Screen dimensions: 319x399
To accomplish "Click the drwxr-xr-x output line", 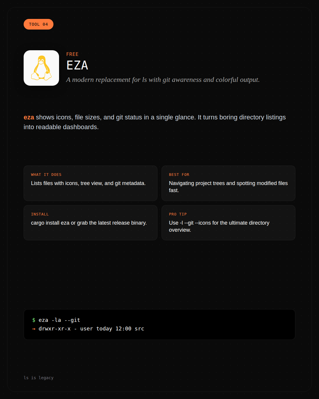I will [x=91, y=329].
